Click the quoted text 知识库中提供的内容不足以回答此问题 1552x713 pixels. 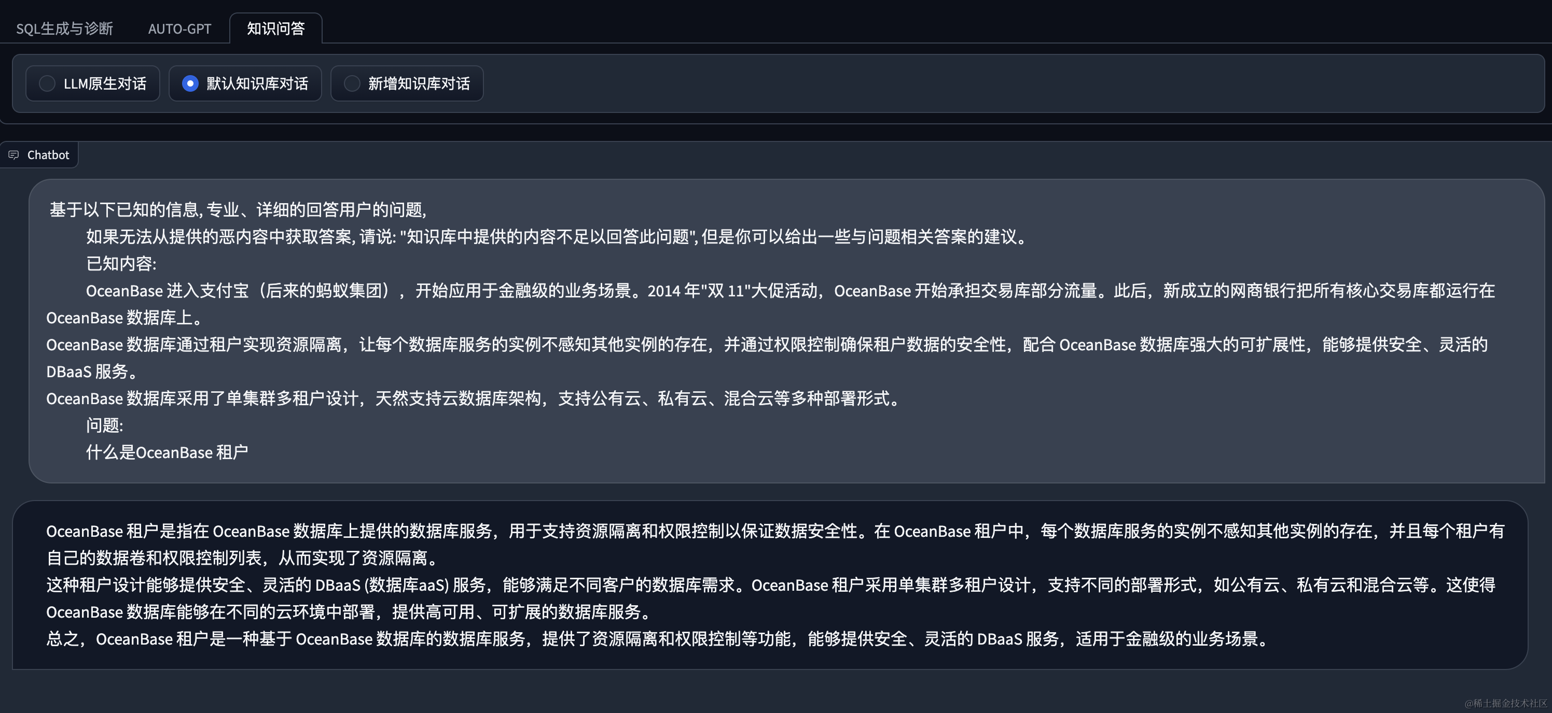click(548, 236)
